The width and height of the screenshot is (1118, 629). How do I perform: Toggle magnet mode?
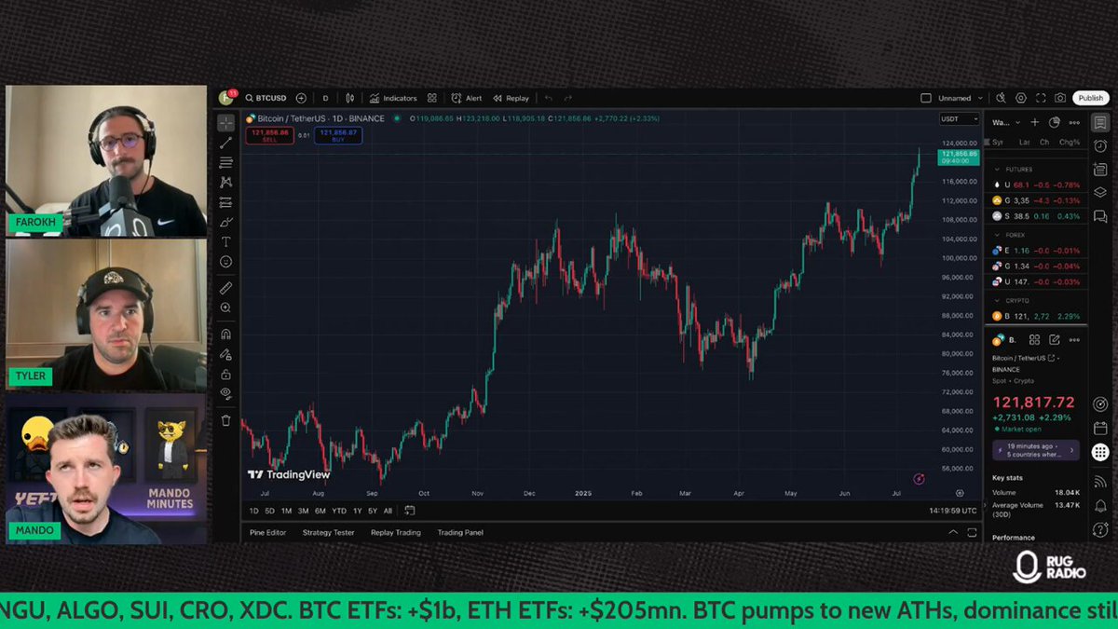pyautogui.click(x=226, y=334)
